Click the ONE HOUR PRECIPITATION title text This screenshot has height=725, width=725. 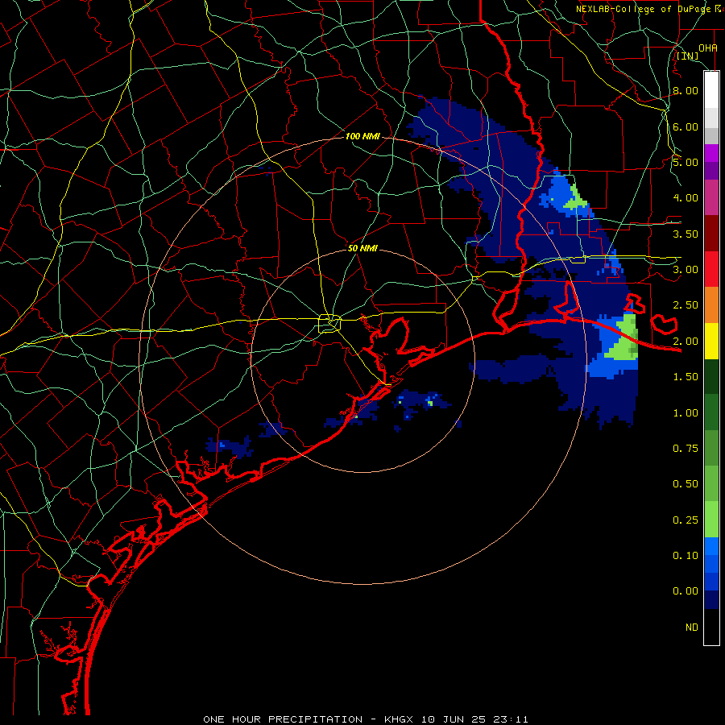283,719
